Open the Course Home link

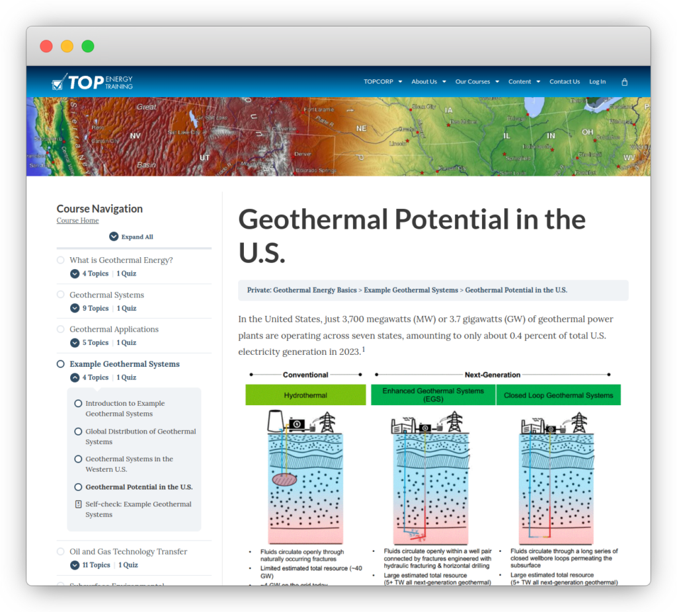point(78,221)
